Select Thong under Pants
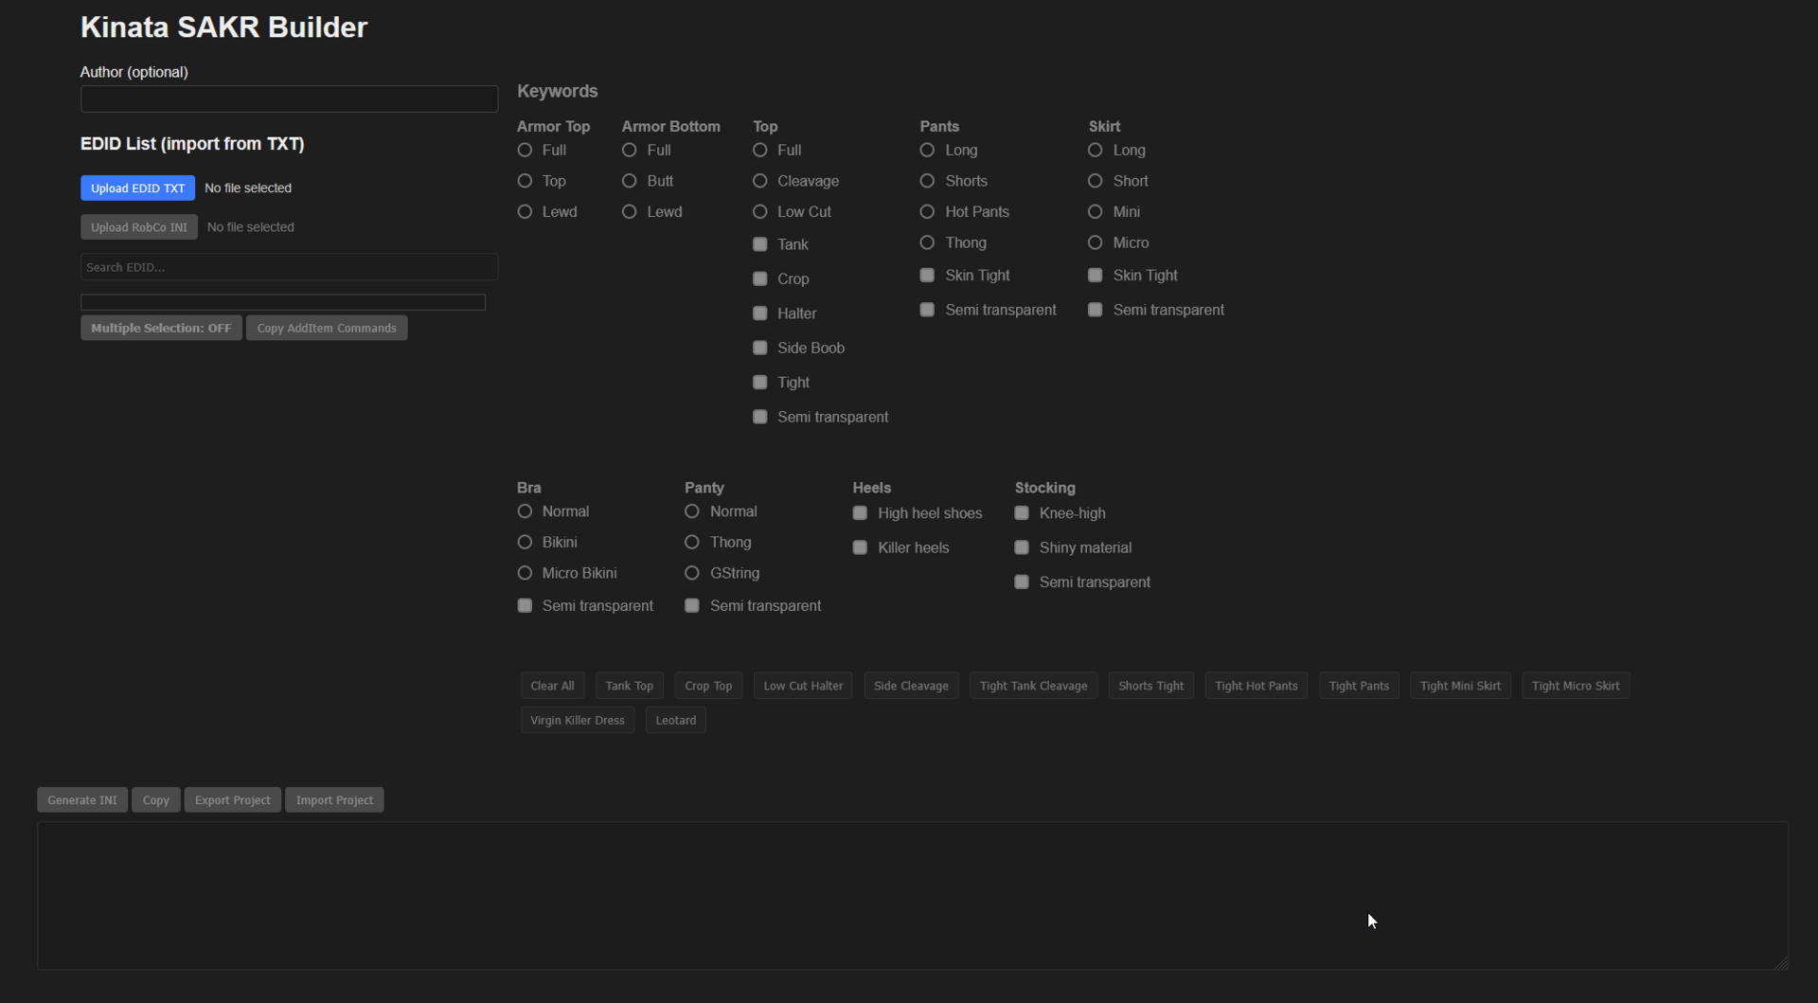 click(x=927, y=242)
